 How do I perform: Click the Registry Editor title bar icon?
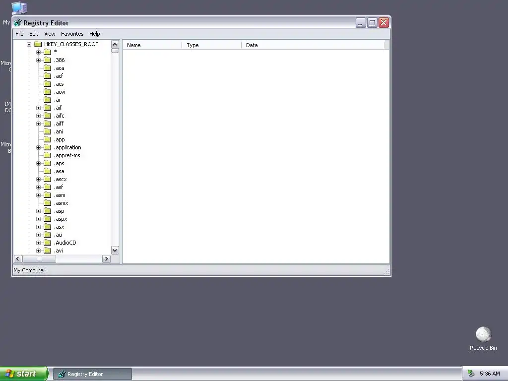click(x=17, y=23)
